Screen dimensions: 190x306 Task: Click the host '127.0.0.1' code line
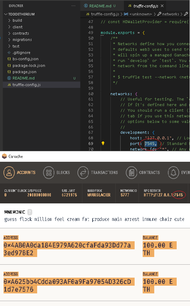[160, 138]
